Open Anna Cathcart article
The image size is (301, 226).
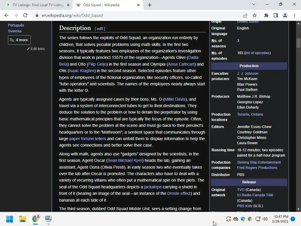(181, 64)
